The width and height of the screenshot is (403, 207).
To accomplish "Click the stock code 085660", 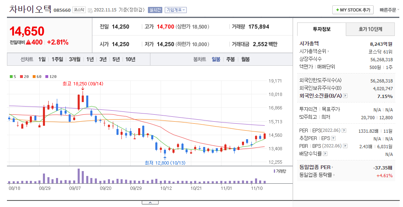I will (x=62, y=10).
